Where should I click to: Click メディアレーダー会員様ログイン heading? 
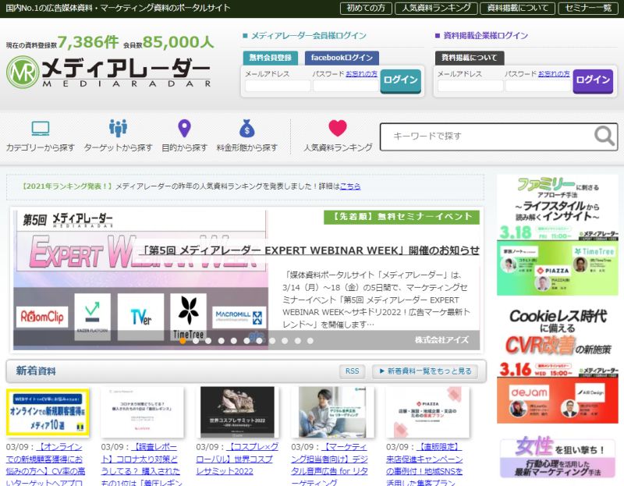coord(308,36)
